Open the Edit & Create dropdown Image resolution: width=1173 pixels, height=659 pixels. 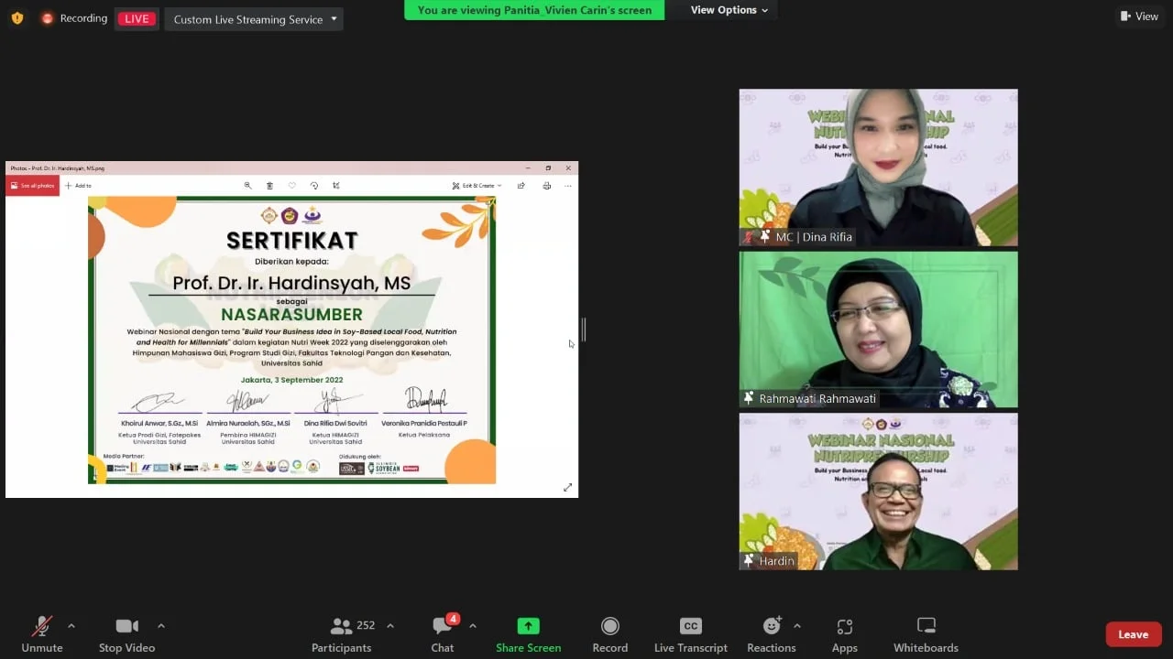point(477,186)
